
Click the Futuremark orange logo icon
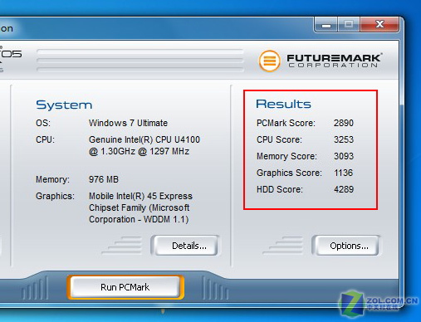point(269,61)
